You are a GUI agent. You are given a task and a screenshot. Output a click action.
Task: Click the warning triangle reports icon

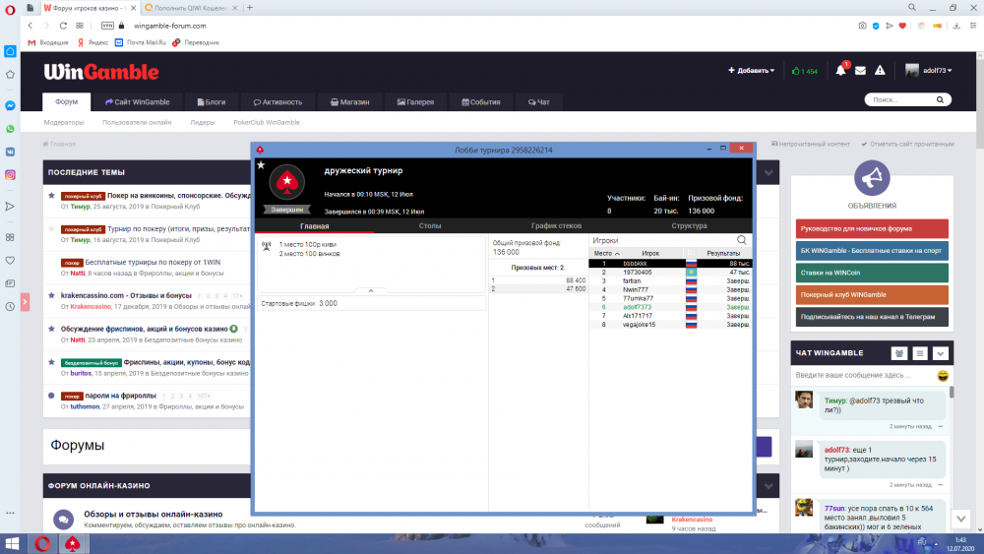coord(880,71)
